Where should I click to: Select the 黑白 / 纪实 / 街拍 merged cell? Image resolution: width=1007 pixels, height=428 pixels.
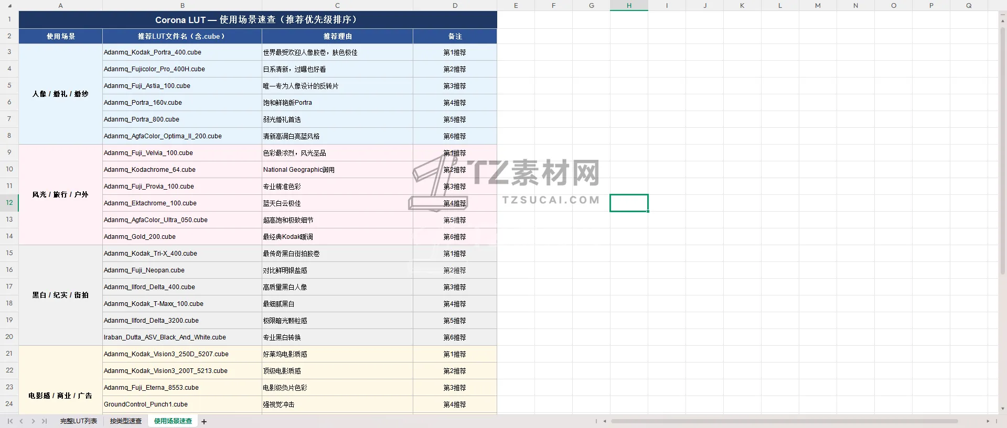point(61,295)
